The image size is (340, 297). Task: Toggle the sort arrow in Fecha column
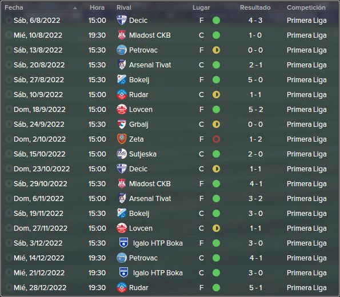(75, 8)
